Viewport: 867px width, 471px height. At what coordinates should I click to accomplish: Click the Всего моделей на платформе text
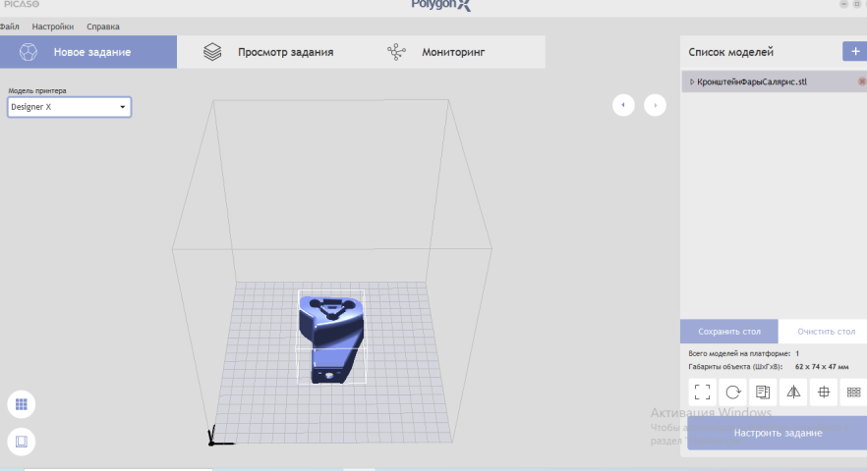[x=739, y=353]
